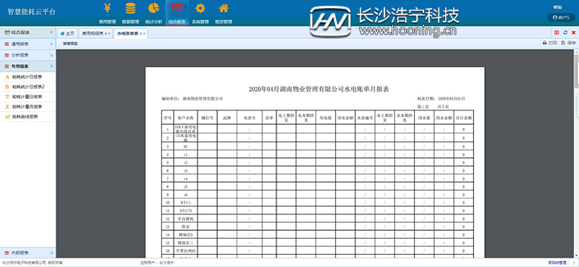This screenshot has width=579, height=267.
Task: Save the report with 保存
Action: click(x=568, y=43)
